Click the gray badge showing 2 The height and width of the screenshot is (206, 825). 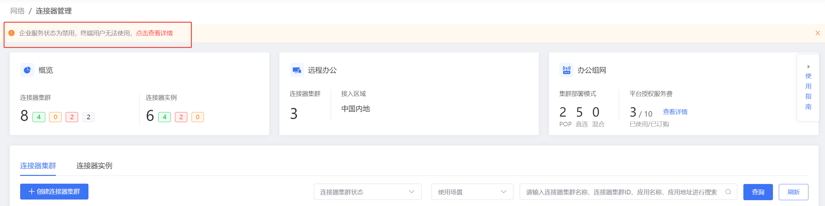(x=88, y=117)
